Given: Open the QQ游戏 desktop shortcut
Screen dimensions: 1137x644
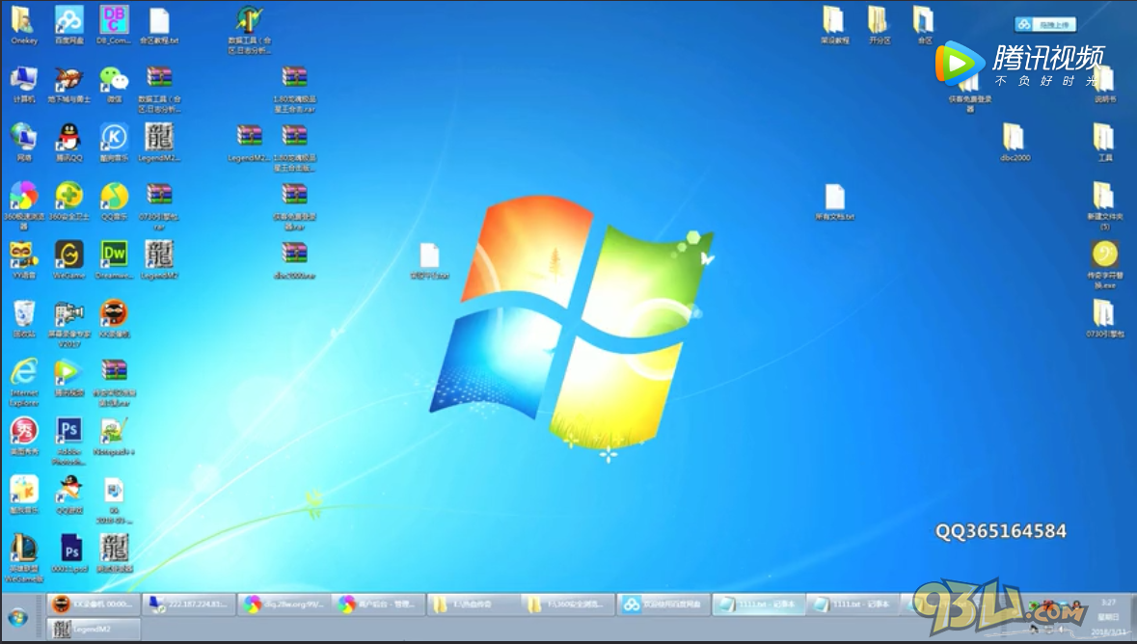Looking at the screenshot, I should point(68,496).
